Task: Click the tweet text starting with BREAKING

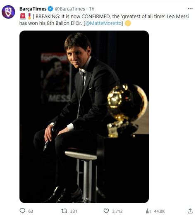Action: tap(104, 20)
